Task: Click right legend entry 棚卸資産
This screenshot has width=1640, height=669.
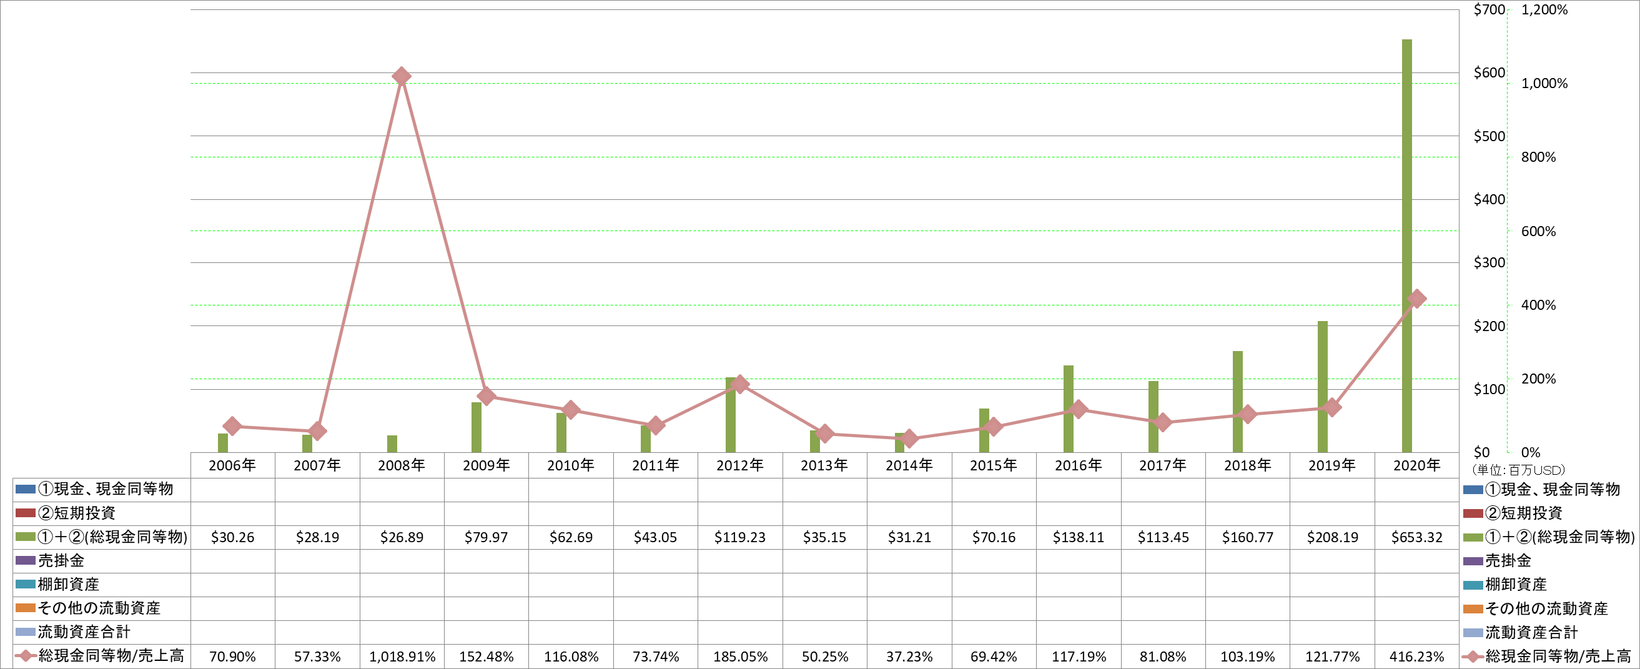Action: tap(1505, 584)
